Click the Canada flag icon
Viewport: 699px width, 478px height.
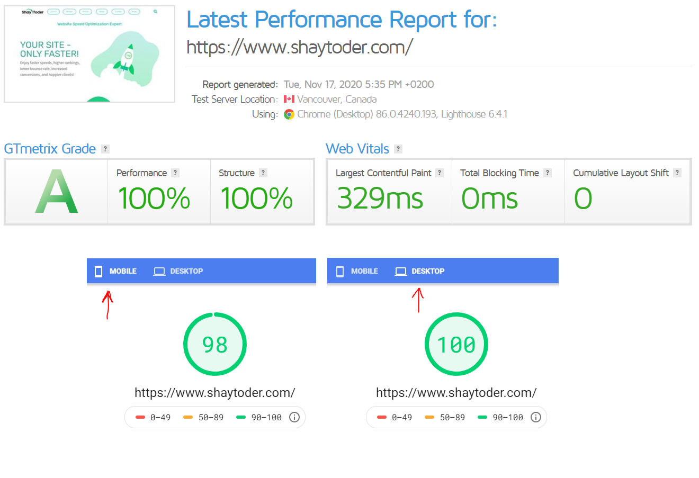tap(289, 100)
